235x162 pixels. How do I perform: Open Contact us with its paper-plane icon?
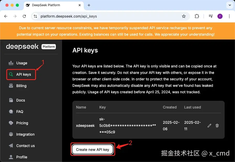click(11, 145)
